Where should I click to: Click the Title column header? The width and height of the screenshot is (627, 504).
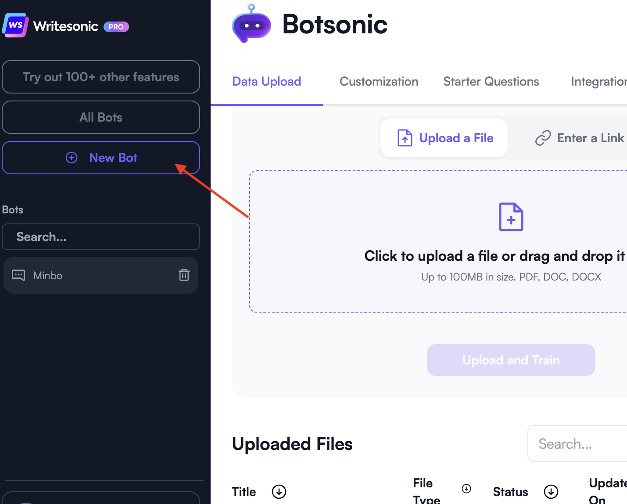[x=244, y=492]
